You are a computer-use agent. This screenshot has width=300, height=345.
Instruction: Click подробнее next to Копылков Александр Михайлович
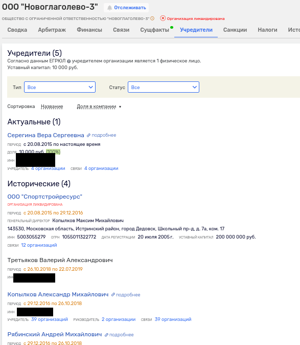coord(128,295)
